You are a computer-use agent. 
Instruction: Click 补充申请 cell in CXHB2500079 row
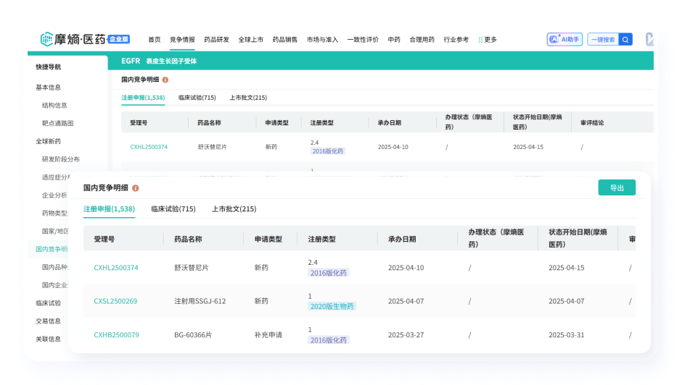pos(268,335)
